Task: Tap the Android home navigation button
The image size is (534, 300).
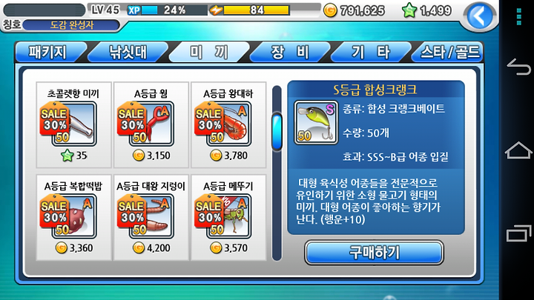Action: coord(518,150)
